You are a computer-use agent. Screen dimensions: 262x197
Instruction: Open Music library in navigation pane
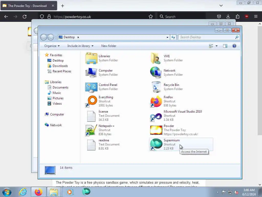57,93
